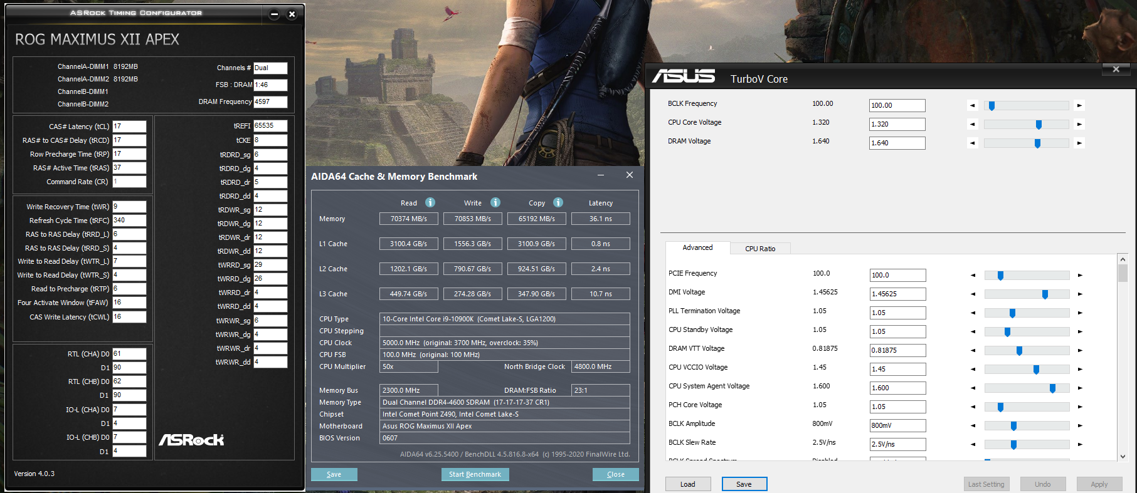Decrease DRAM Voltage with left arrow
Screen dimensions: 1137x493
973,143
